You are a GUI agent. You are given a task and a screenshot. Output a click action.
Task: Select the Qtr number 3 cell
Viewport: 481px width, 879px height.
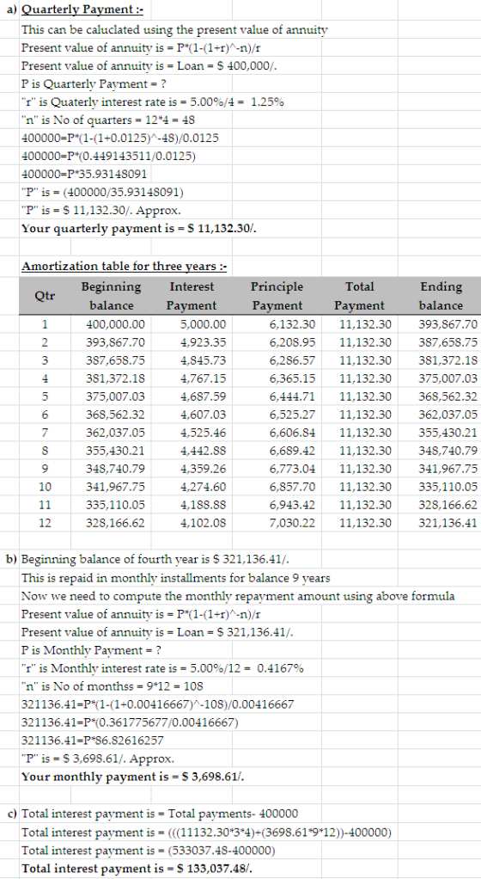[x=45, y=360]
